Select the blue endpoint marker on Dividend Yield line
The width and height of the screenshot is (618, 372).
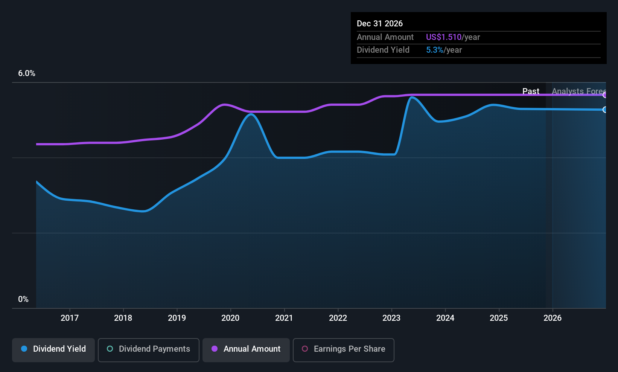[x=604, y=110]
